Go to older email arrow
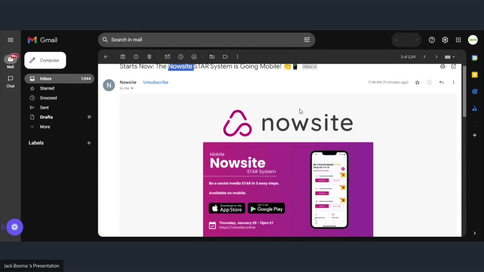This screenshot has width=484, height=272. (436, 57)
